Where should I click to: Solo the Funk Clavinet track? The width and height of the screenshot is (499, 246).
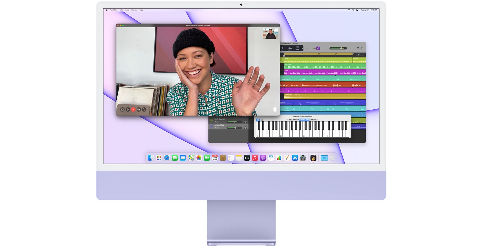tap(218, 122)
